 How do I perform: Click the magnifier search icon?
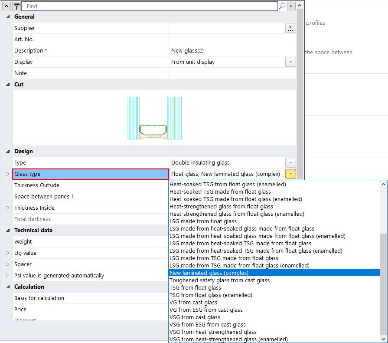click(x=282, y=6)
